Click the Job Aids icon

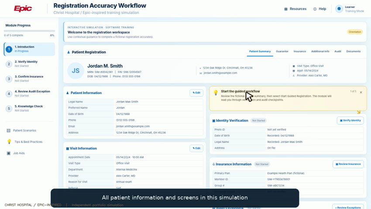coord(9,153)
